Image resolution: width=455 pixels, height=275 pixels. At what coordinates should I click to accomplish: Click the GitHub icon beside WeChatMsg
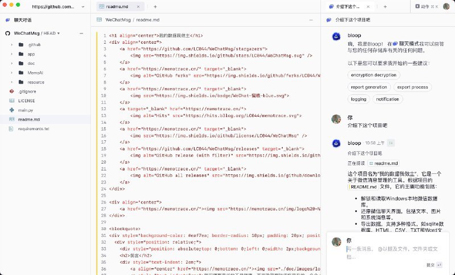(x=8, y=33)
